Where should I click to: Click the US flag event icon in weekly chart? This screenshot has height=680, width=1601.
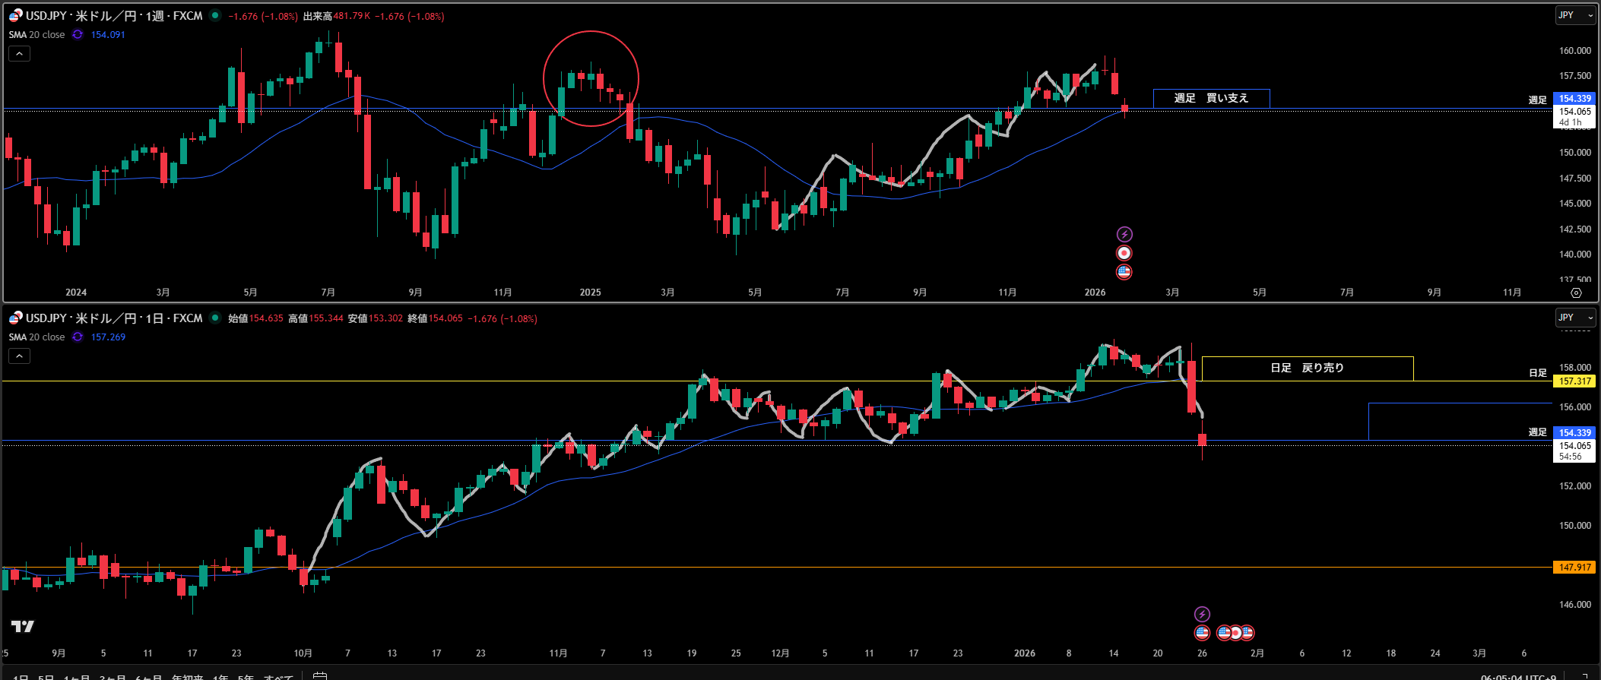[1124, 271]
